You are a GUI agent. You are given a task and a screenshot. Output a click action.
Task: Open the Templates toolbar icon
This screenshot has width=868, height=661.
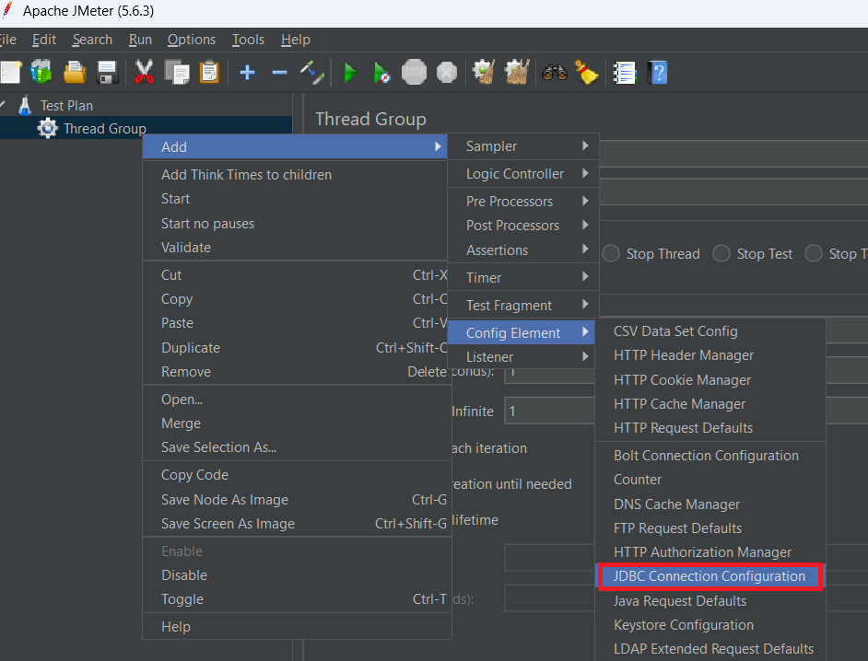(x=41, y=72)
